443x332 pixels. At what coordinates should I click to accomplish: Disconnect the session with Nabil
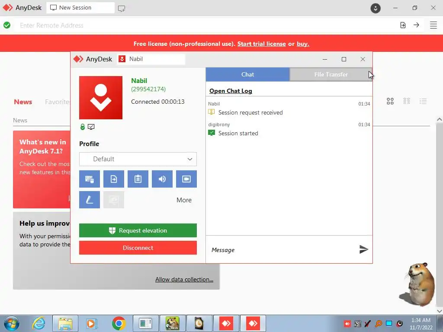(138, 248)
